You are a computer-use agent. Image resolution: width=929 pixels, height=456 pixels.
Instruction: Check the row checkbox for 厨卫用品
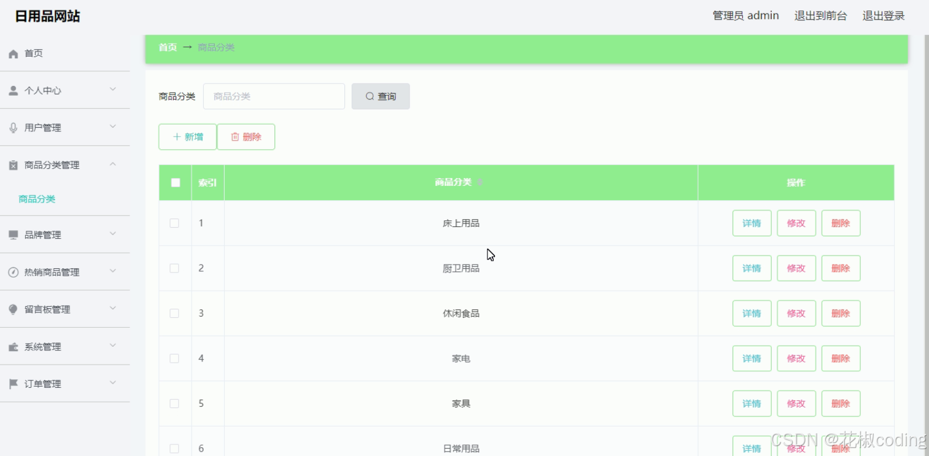[x=174, y=268]
